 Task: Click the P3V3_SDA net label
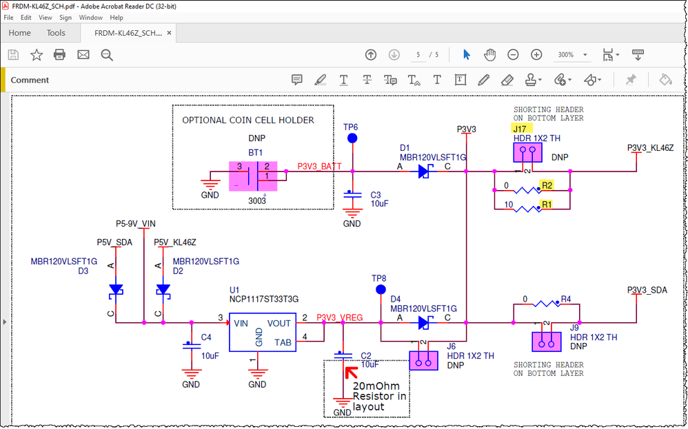pos(647,290)
